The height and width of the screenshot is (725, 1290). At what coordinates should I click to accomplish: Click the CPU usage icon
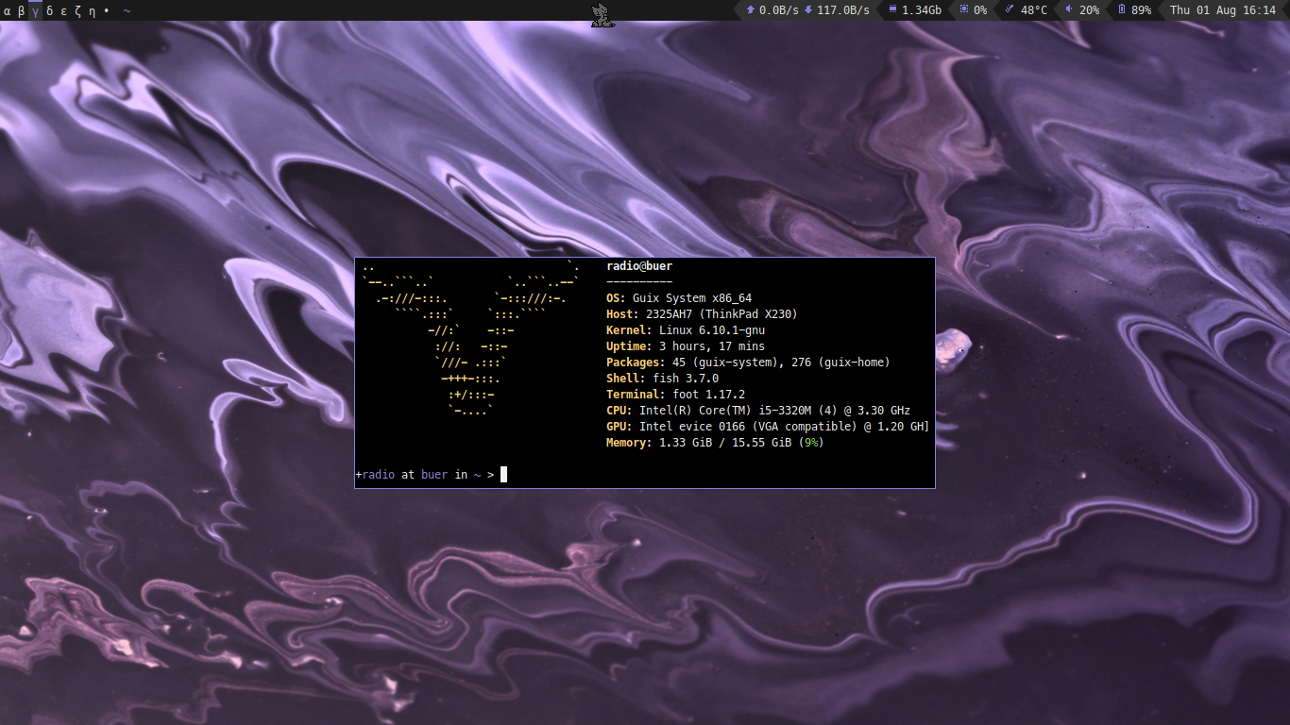click(x=964, y=9)
